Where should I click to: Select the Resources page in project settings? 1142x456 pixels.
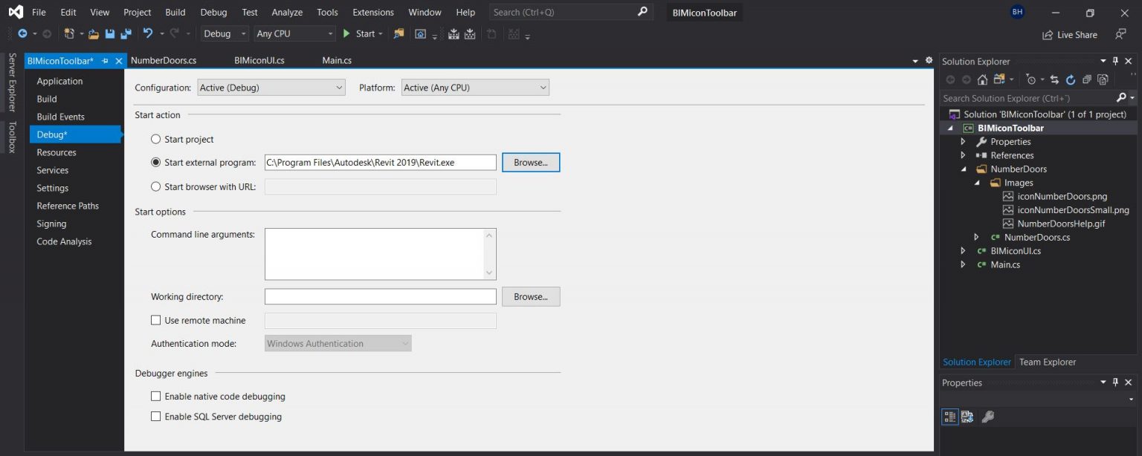pos(57,152)
